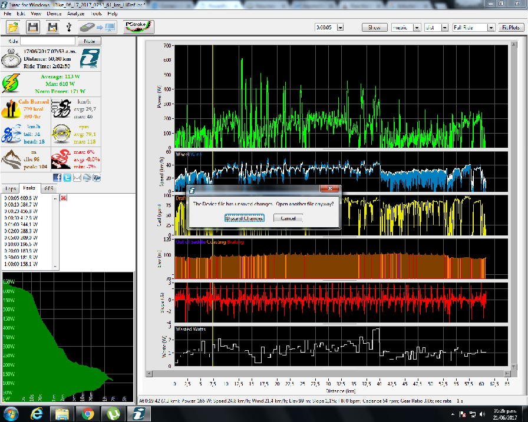The image size is (528, 422).
Task: Open the Analyze menu
Action: [x=76, y=13]
